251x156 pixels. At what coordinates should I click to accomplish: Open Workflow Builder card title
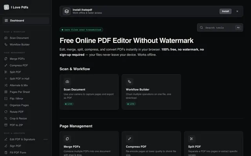tap(138, 89)
